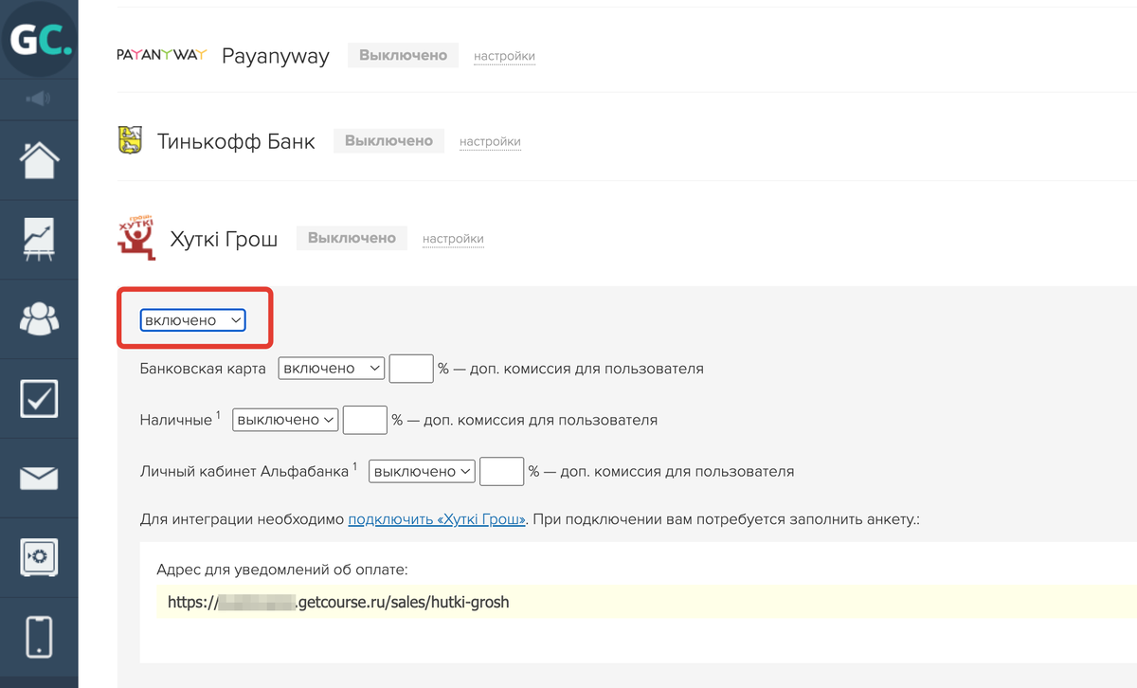Open the users group sidebar icon
1137x688 pixels.
(x=39, y=318)
